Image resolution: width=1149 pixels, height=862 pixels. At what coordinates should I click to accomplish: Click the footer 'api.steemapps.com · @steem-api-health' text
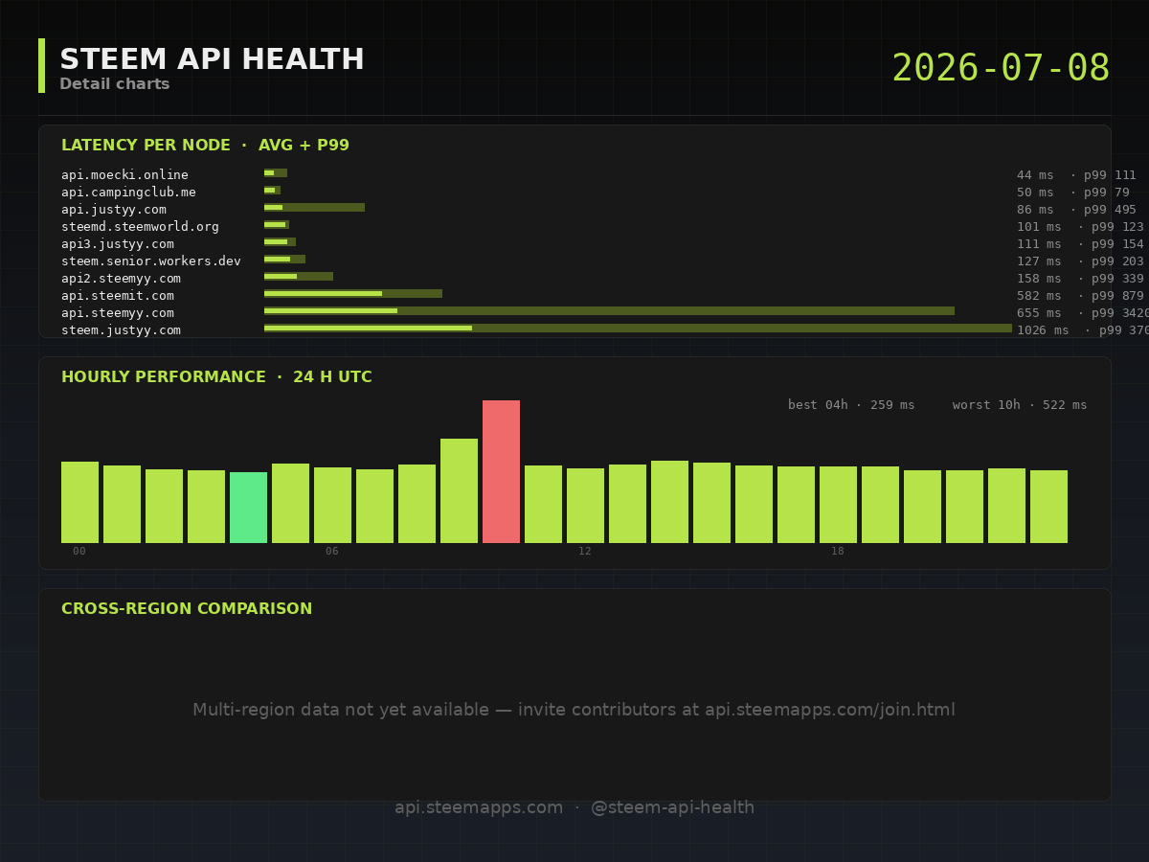[x=574, y=807]
